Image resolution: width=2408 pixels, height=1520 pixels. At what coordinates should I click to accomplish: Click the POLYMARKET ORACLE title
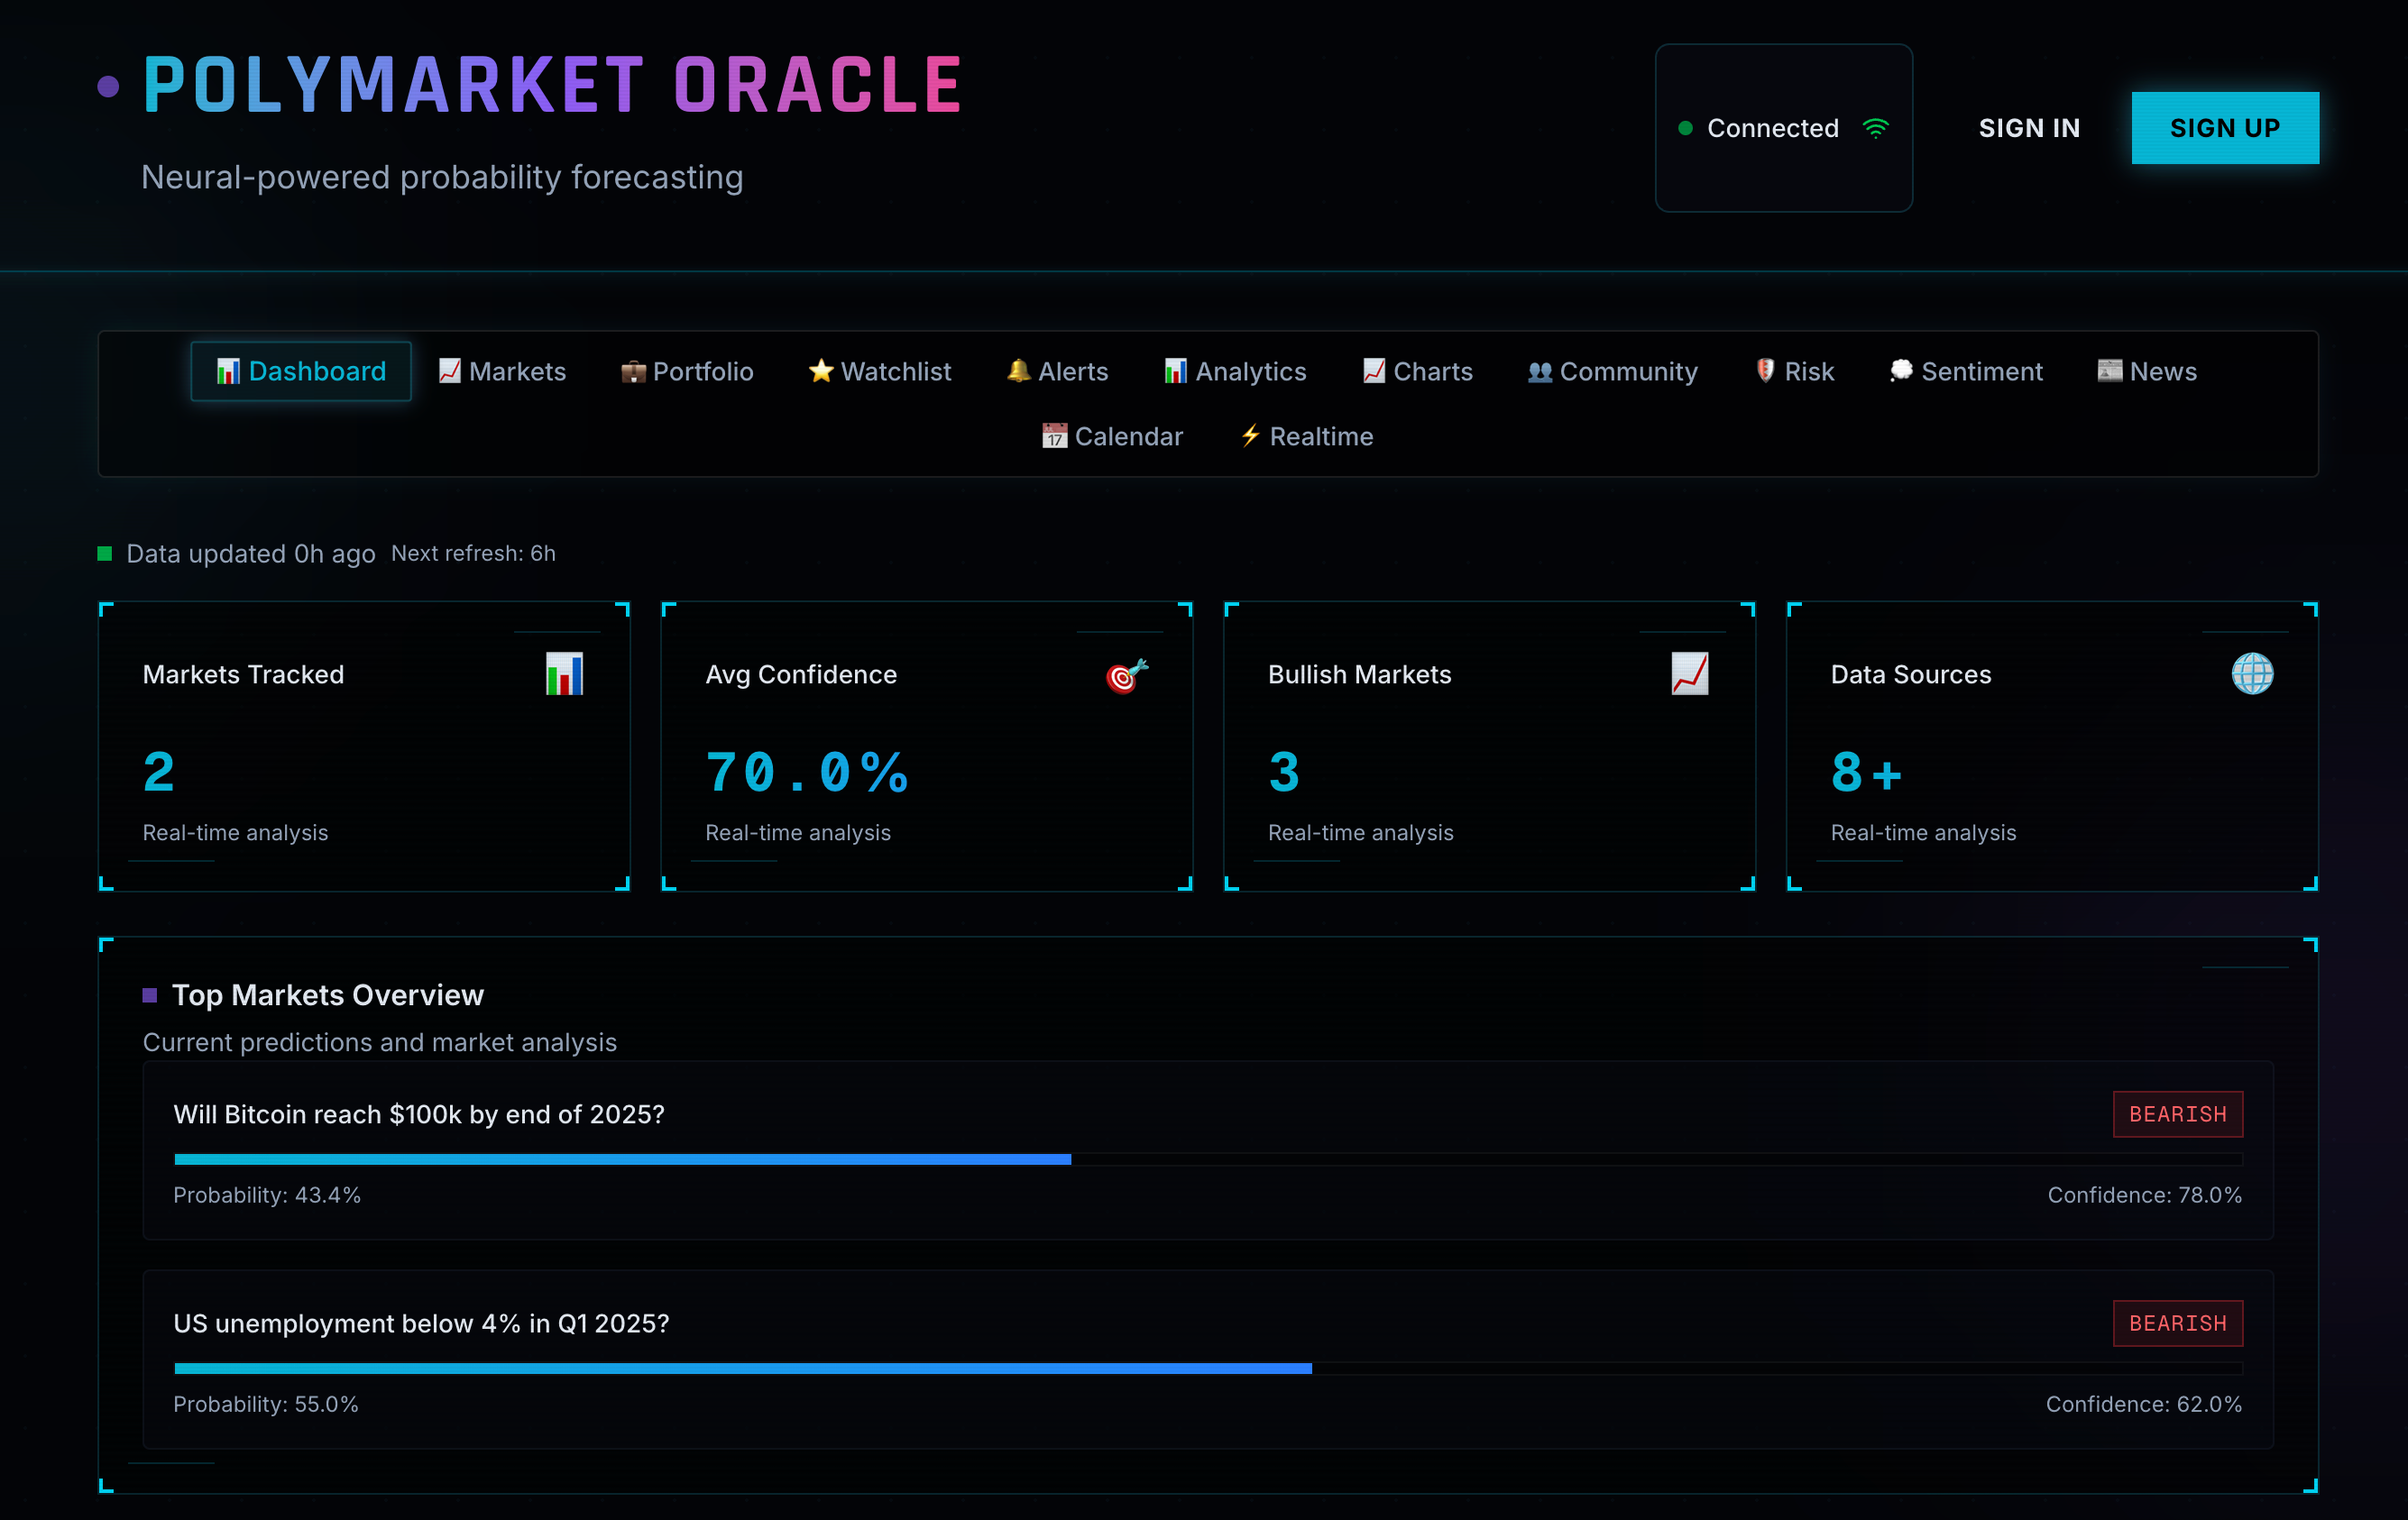[551, 84]
